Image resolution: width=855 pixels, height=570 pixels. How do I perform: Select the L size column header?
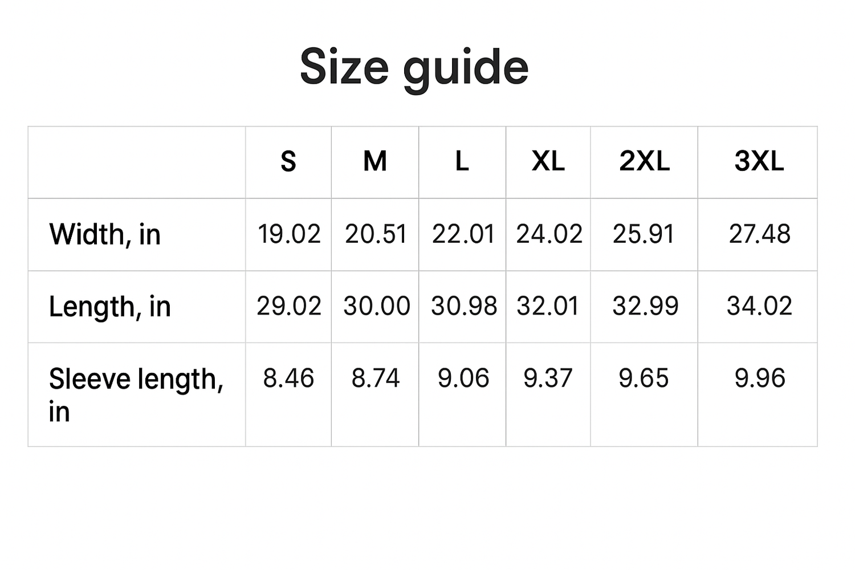pyautogui.click(x=462, y=161)
